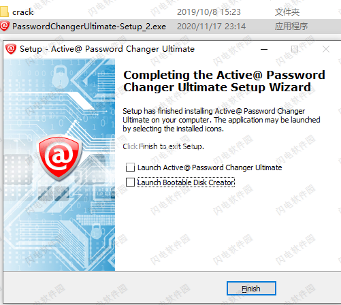This screenshot has width=341, height=305.
Task: Click the Completing Setup Wizard heading
Action: 224,81
